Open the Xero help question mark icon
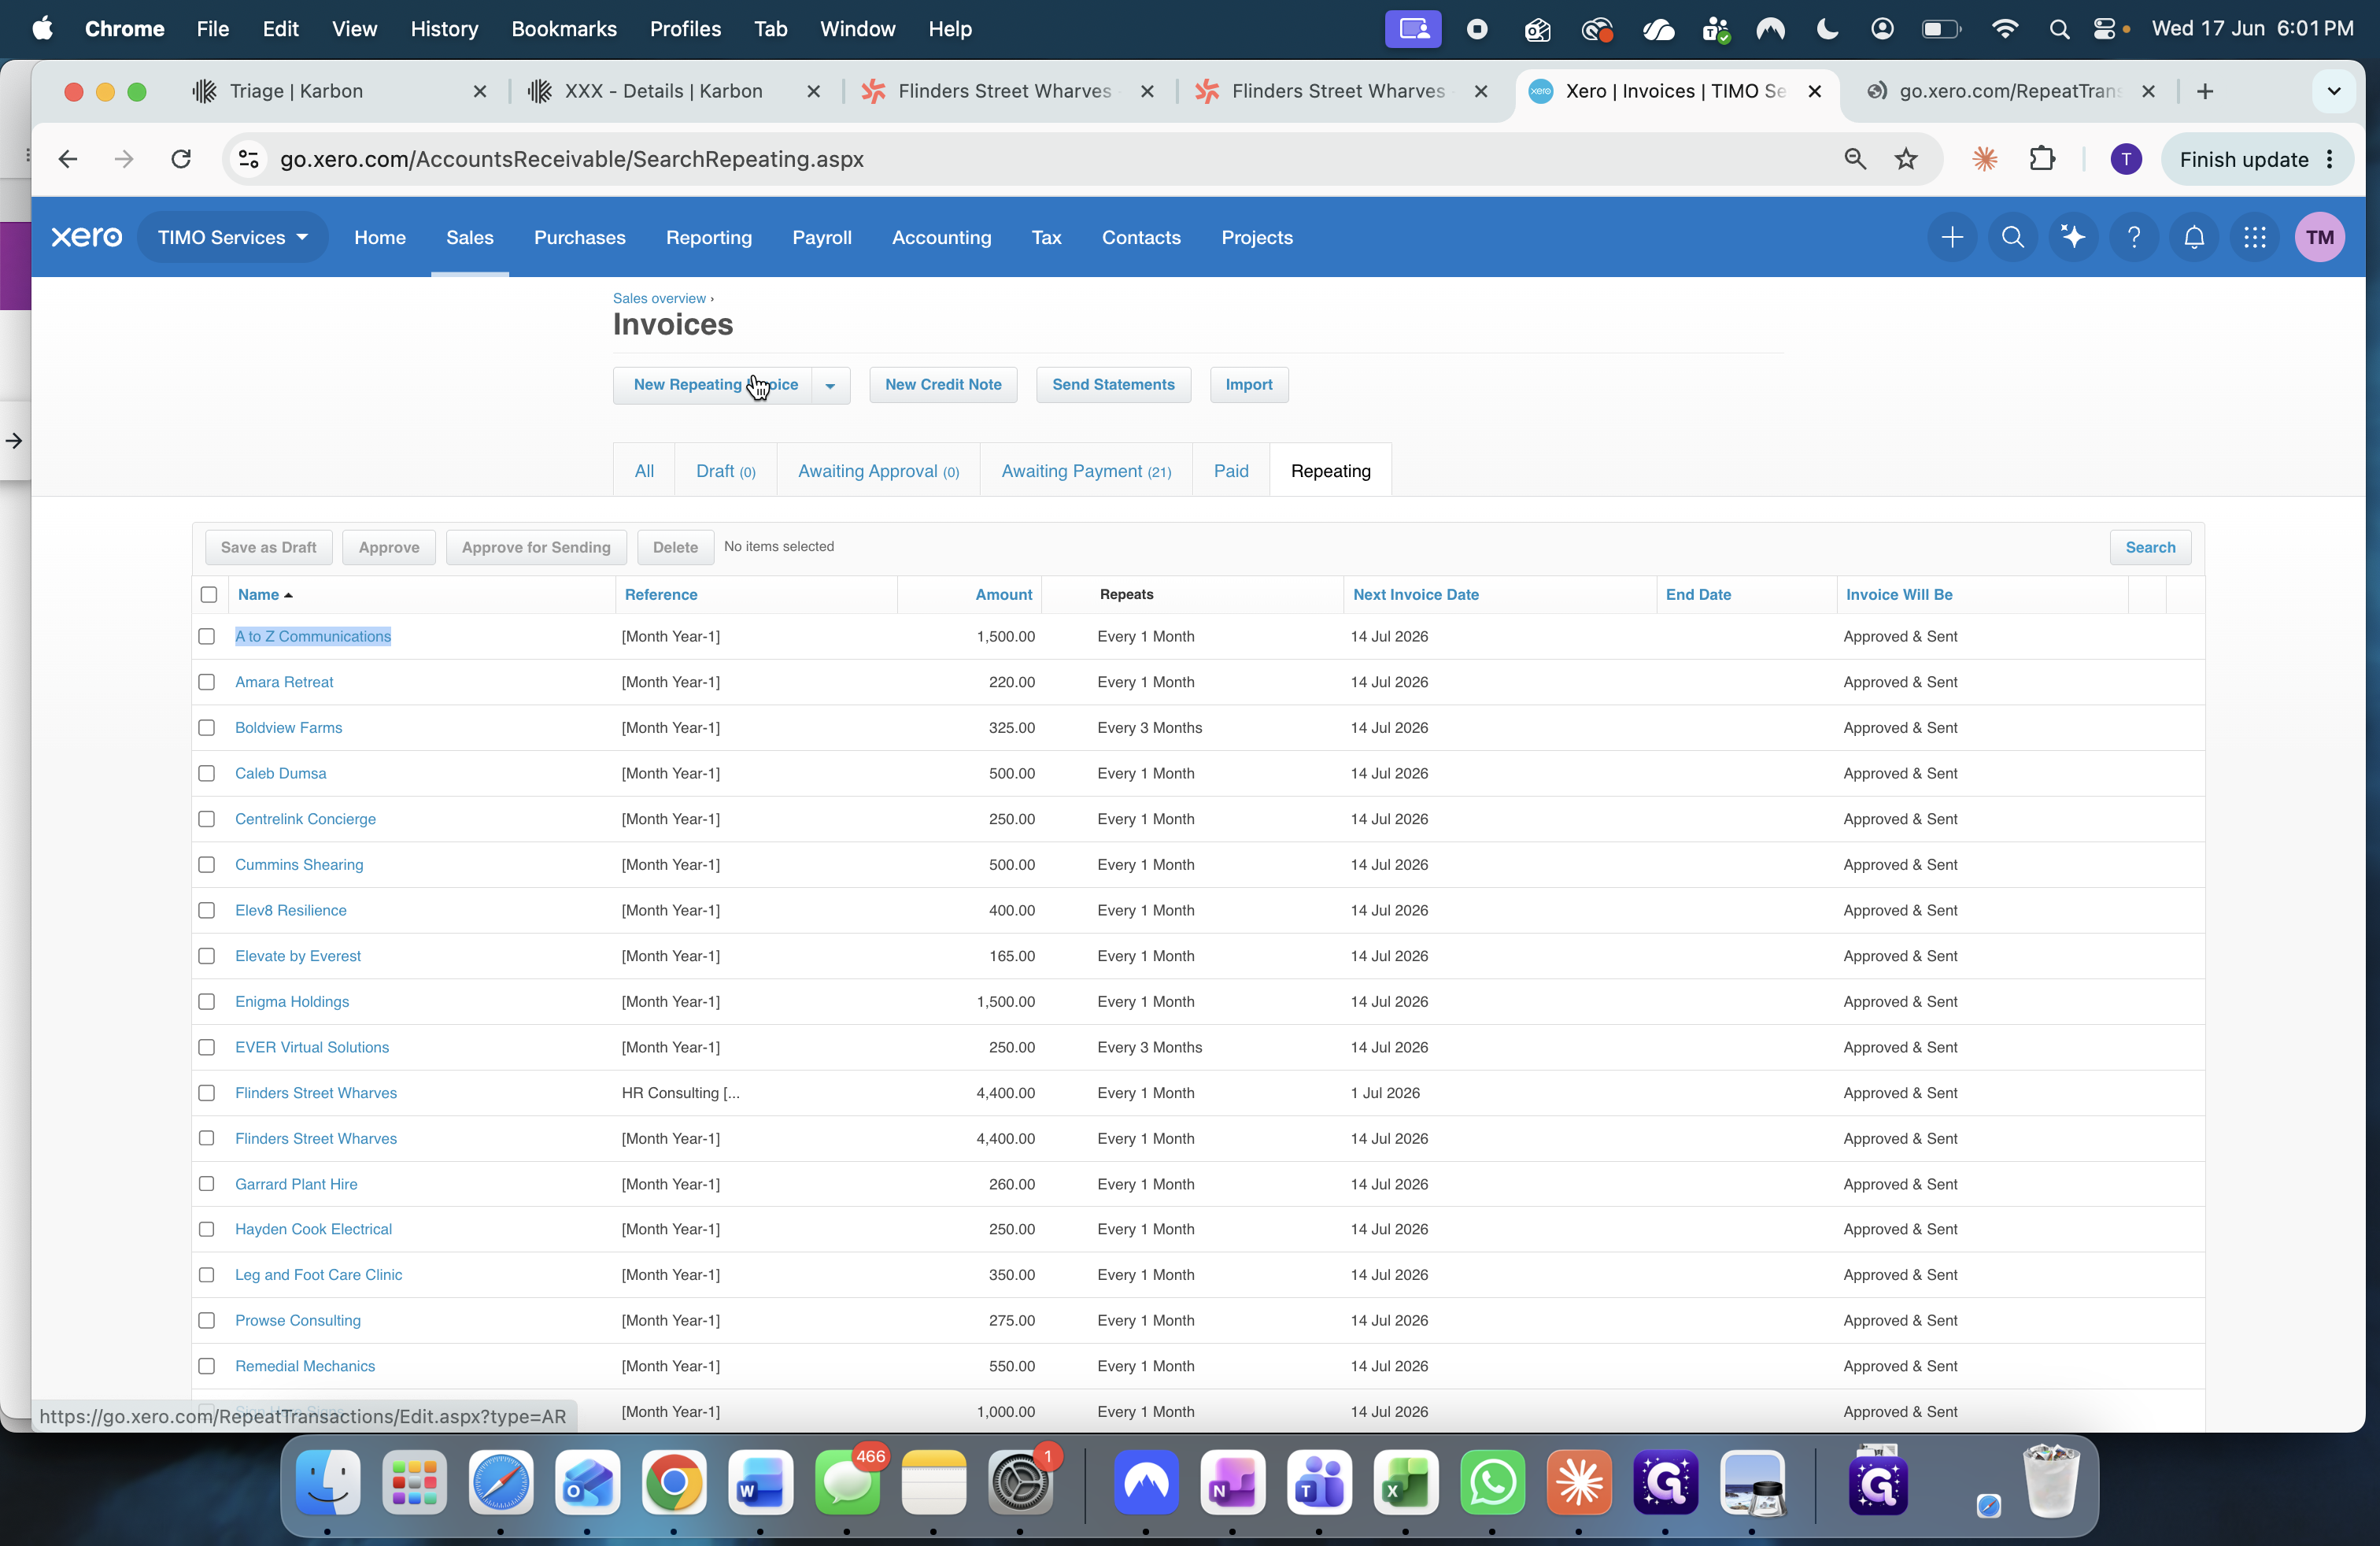Image resolution: width=2380 pixels, height=1546 pixels. (x=2133, y=237)
